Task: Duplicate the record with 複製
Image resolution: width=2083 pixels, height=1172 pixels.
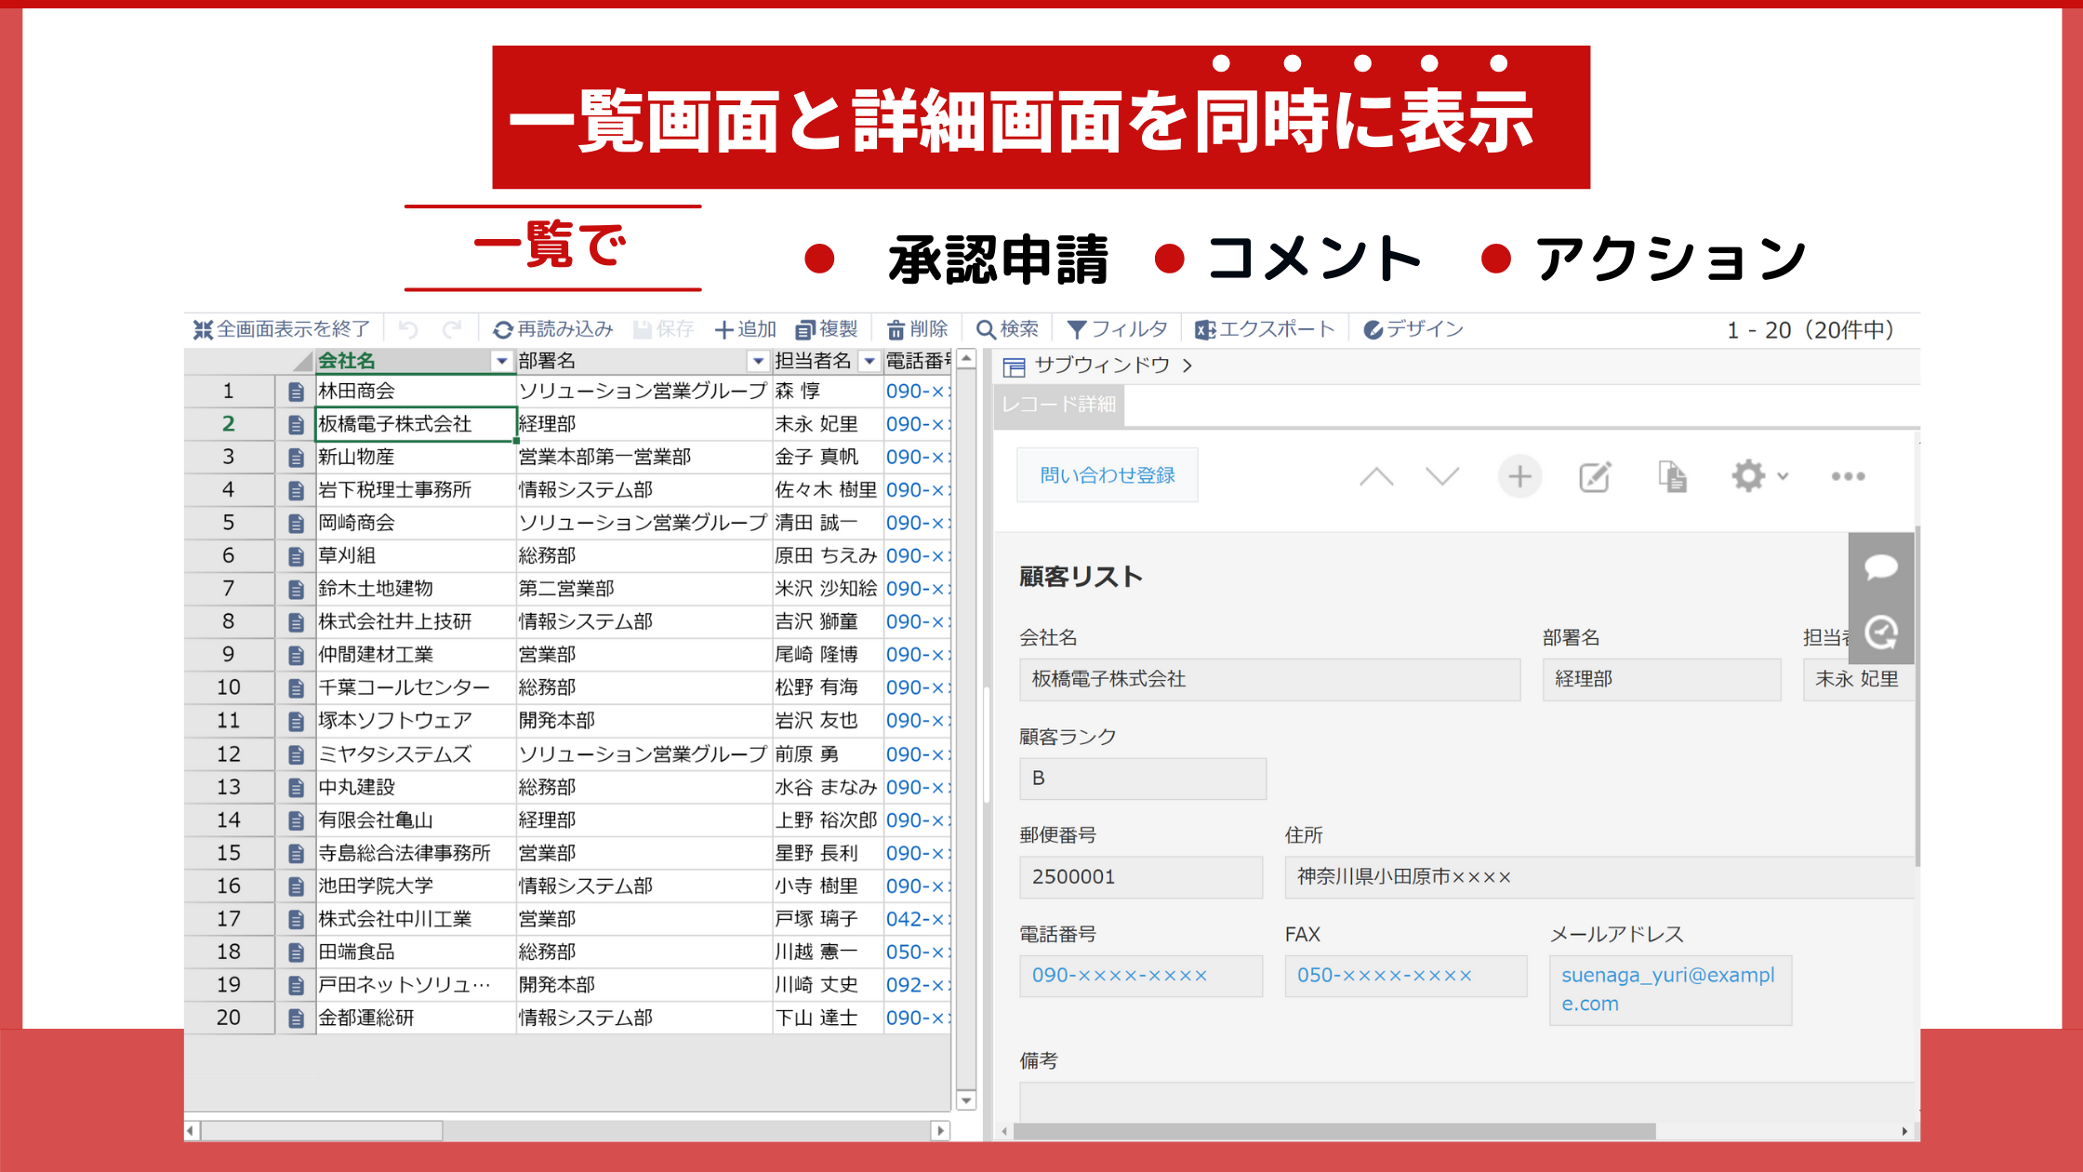Action: (x=827, y=329)
